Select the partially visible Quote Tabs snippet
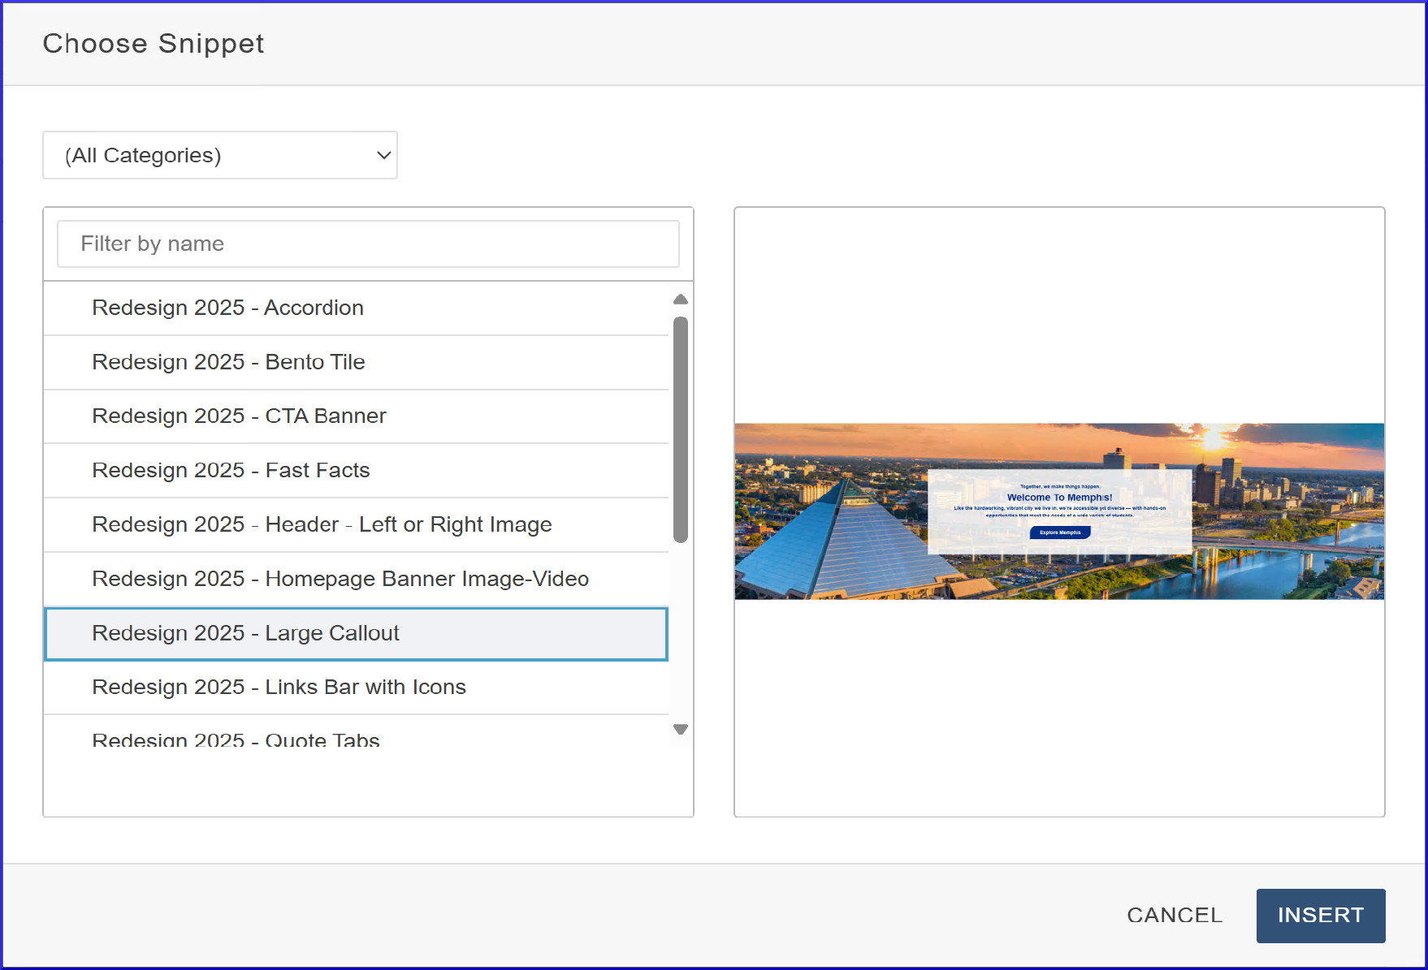Viewport: 1428px width, 970px height. (x=236, y=739)
